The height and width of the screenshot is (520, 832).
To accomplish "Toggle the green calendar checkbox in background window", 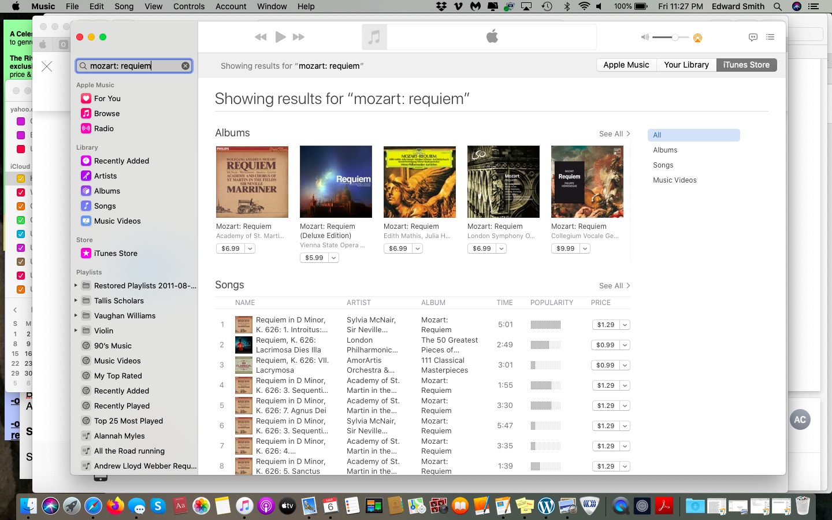I will (21, 220).
